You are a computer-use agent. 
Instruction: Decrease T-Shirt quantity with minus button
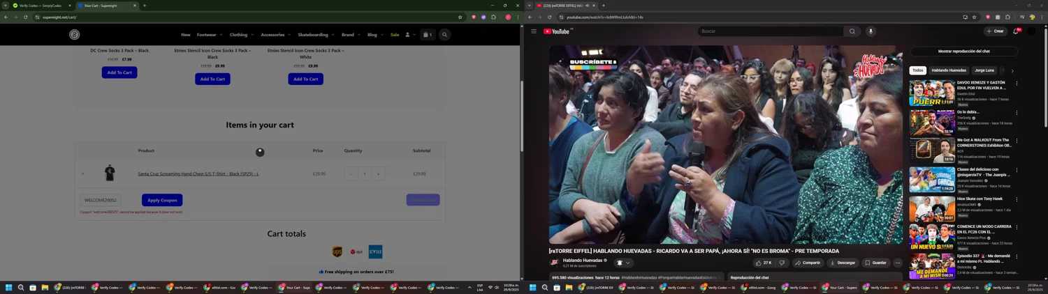point(351,173)
